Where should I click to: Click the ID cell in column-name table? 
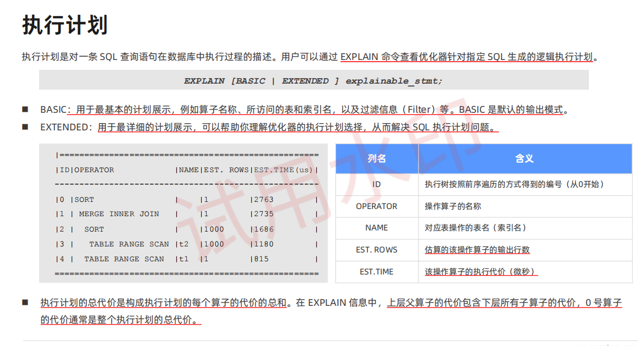(377, 184)
